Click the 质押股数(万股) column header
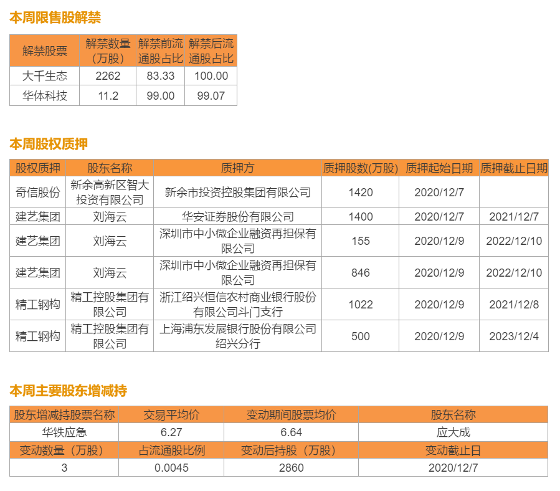Image resolution: width=560 pixels, height=491 pixels. pos(361,168)
